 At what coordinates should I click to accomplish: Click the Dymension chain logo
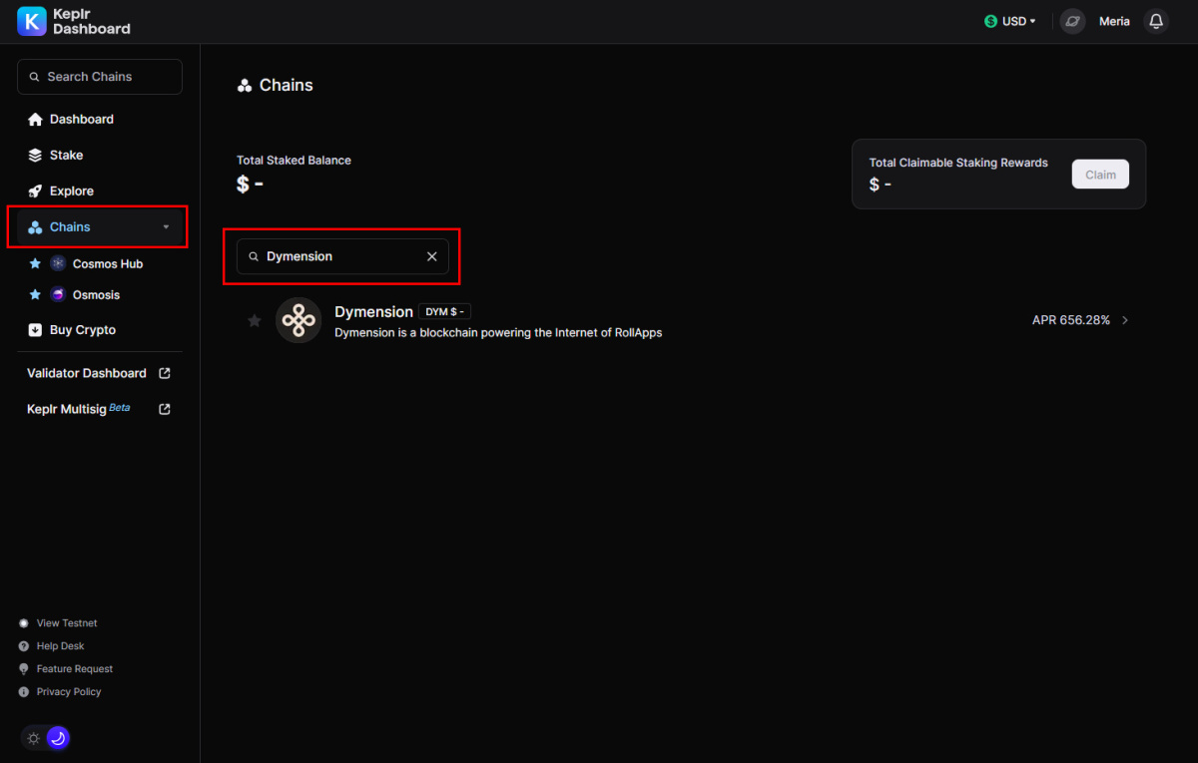point(299,320)
